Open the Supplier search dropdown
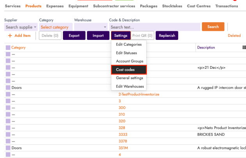Screen dimensions: 246x158 [21, 27]
